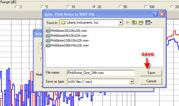Click the PinkNoise128k10to22k.wav file icon
The height and width of the screenshot is (106, 179).
pos(48,40)
